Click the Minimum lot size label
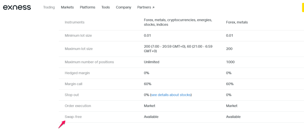 pos(78,36)
